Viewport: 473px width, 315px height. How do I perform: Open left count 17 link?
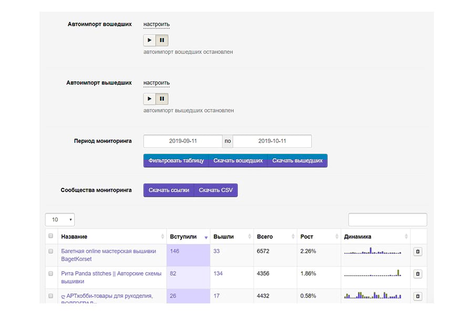click(217, 296)
